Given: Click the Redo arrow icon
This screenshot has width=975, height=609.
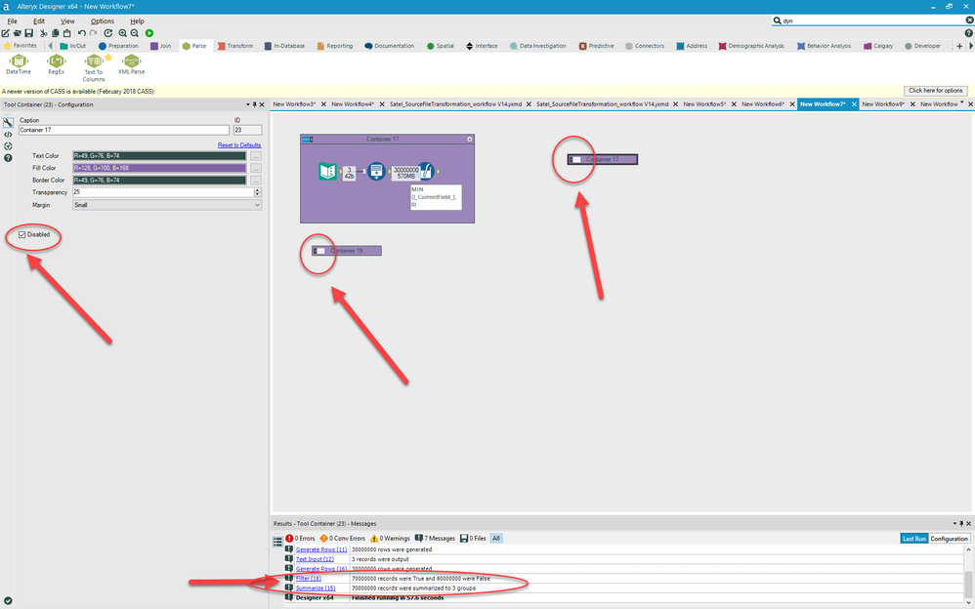Looking at the screenshot, I should tap(93, 33).
